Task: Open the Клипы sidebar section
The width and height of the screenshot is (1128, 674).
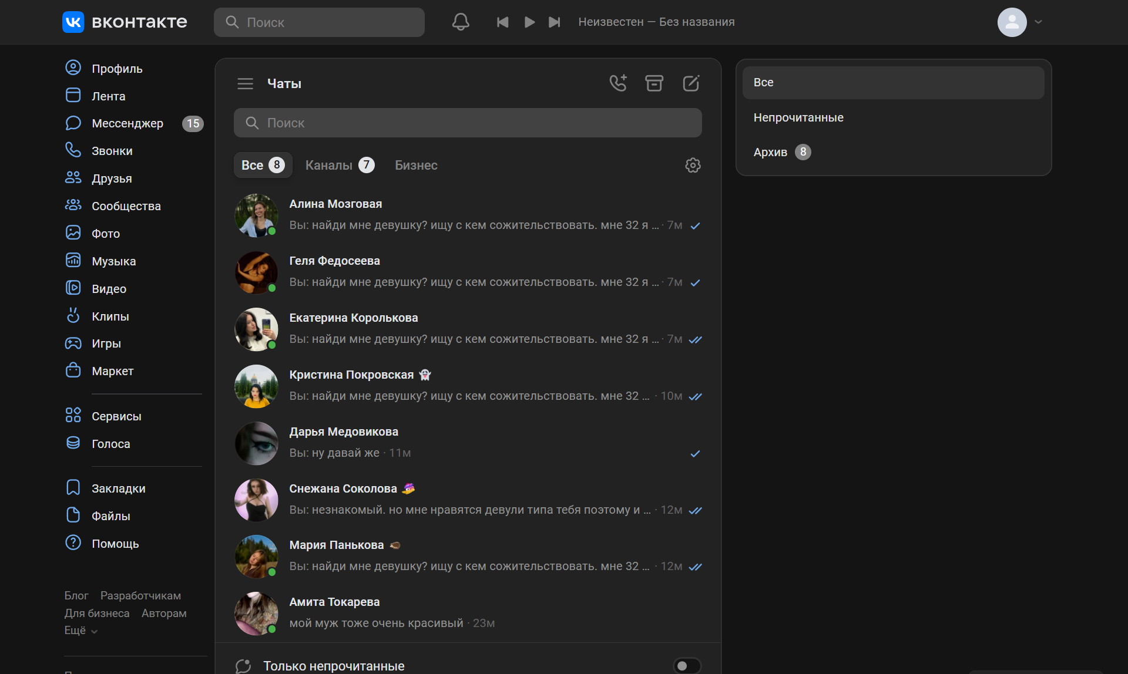Action: (110, 316)
